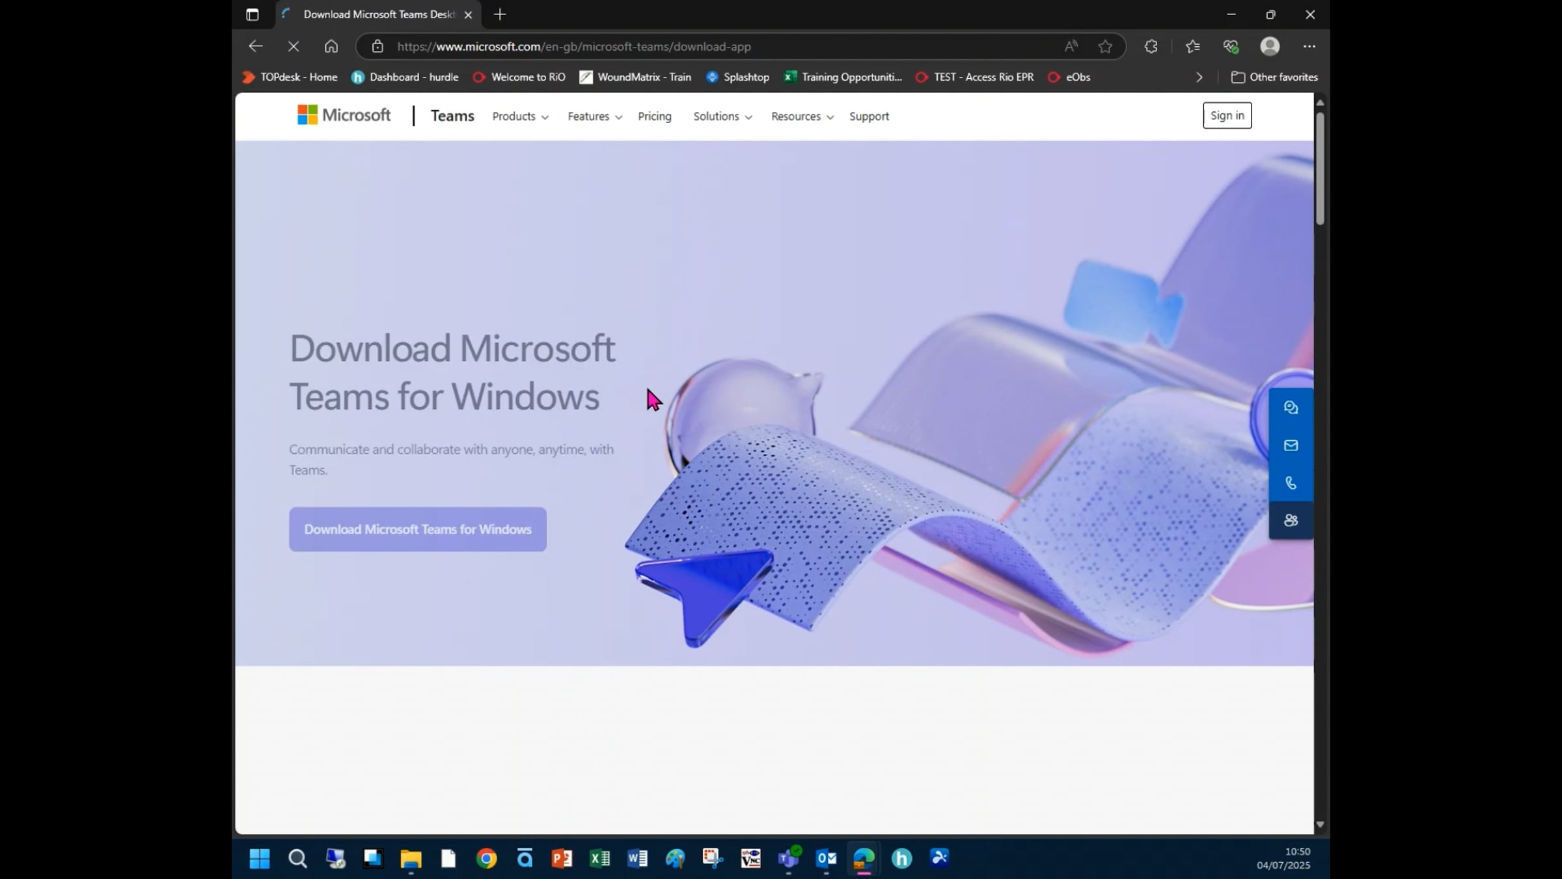
Task: Select the Download Microsoft Teams Desktop tab
Action: 378,14
